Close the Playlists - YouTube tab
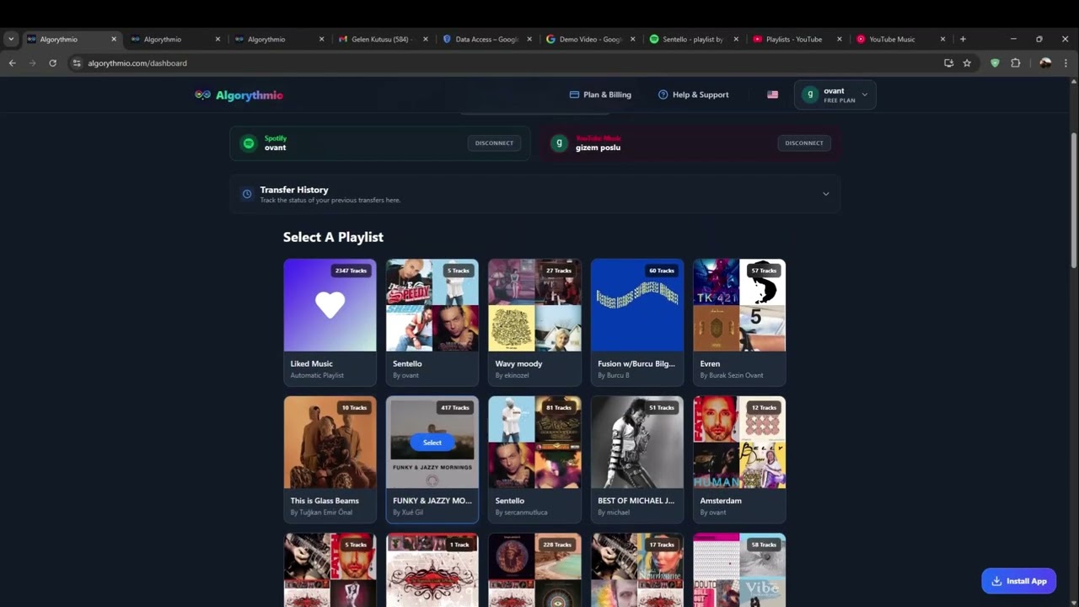The height and width of the screenshot is (607, 1079). tap(839, 39)
